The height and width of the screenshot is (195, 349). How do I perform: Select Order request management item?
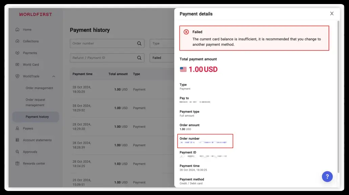(35, 102)
